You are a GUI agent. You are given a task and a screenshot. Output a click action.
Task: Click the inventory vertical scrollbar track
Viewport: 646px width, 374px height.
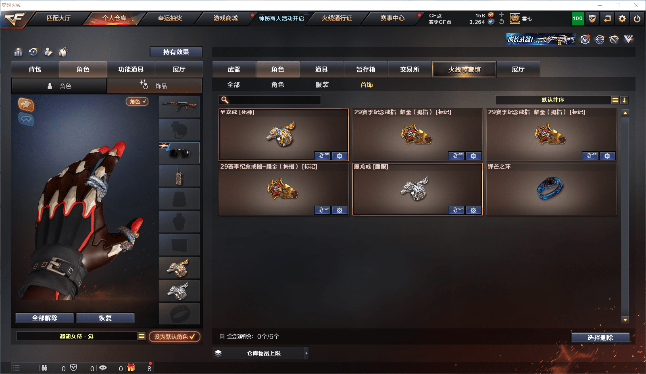coord(625,216)
